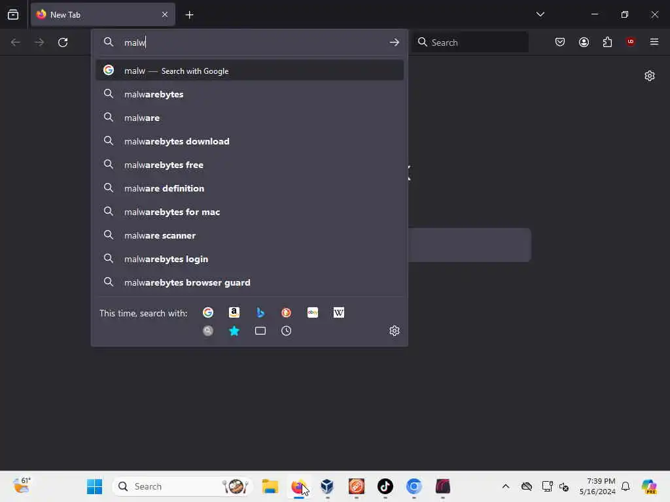Choose 'malwarebytes browser guard' suggestion

point(250,282)
